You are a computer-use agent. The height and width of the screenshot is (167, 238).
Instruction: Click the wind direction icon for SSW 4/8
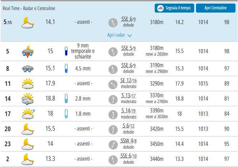coord(113,144)
